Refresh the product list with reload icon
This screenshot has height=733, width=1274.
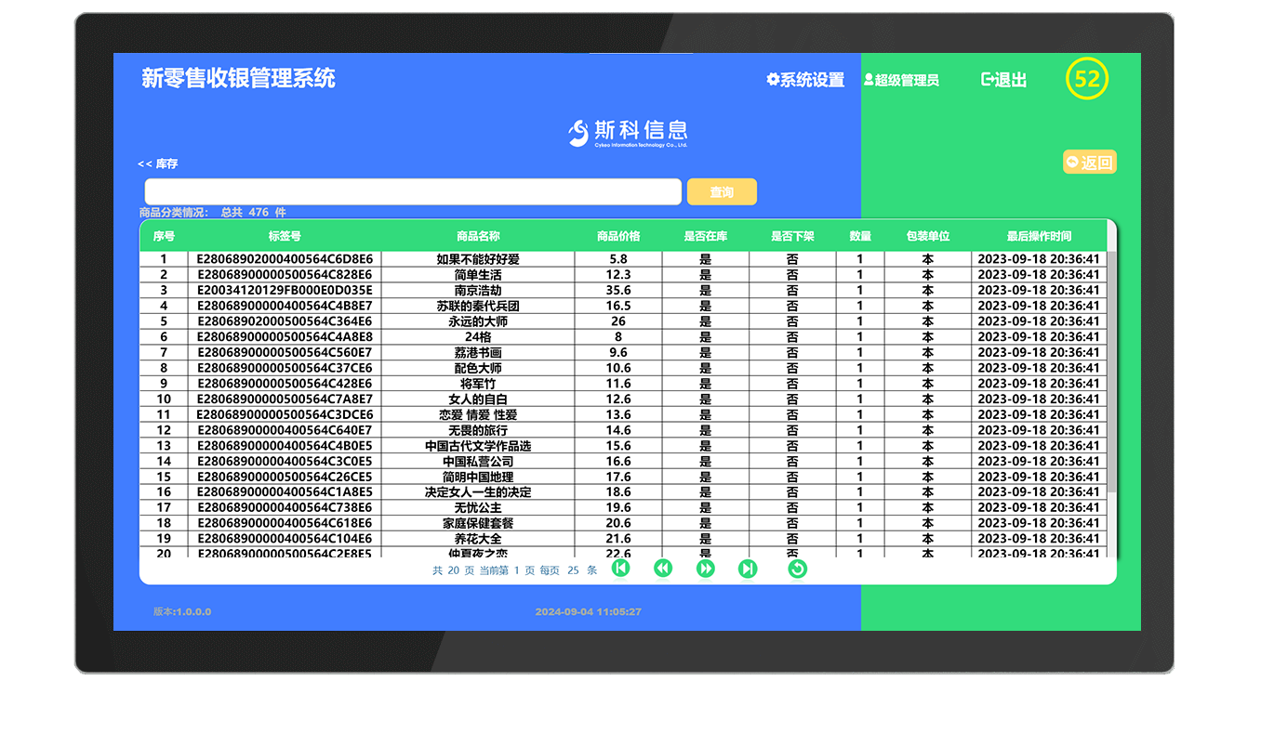coord(797,568)
